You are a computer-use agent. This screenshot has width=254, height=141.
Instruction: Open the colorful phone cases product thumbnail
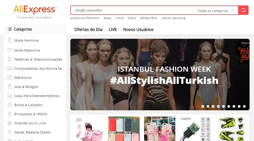click(x=124, y=129)
